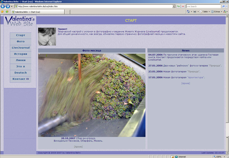Open the News Архив link
Viewport: 229px width, 158px height.
click(185, 83)
